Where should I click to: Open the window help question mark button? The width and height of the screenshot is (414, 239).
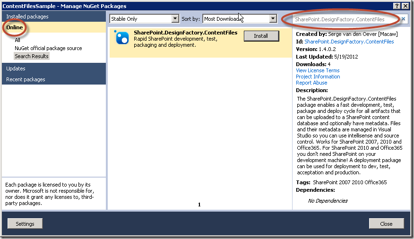(397, 6)
